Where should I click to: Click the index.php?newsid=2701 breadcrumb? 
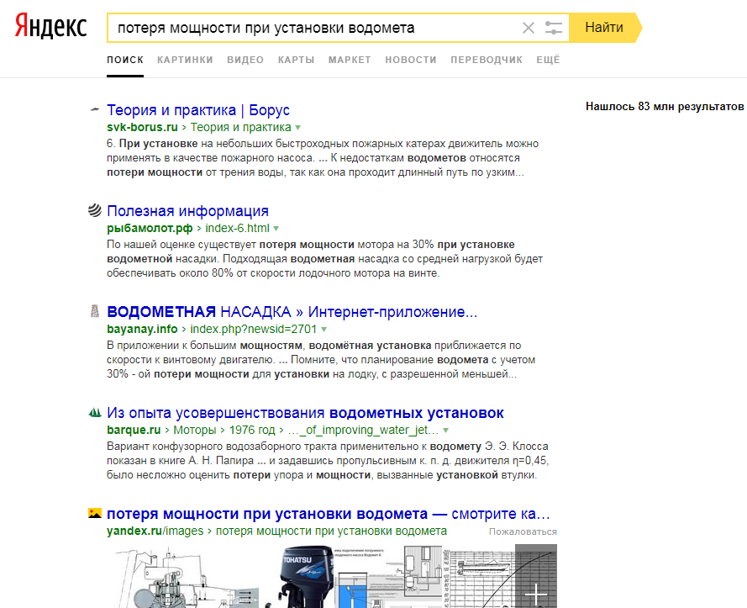click(x=254, y=330)
